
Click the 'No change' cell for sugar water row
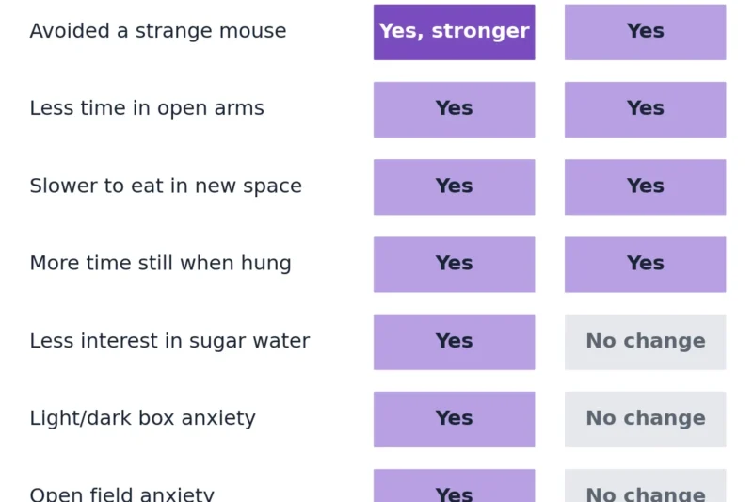coord(645,342)
